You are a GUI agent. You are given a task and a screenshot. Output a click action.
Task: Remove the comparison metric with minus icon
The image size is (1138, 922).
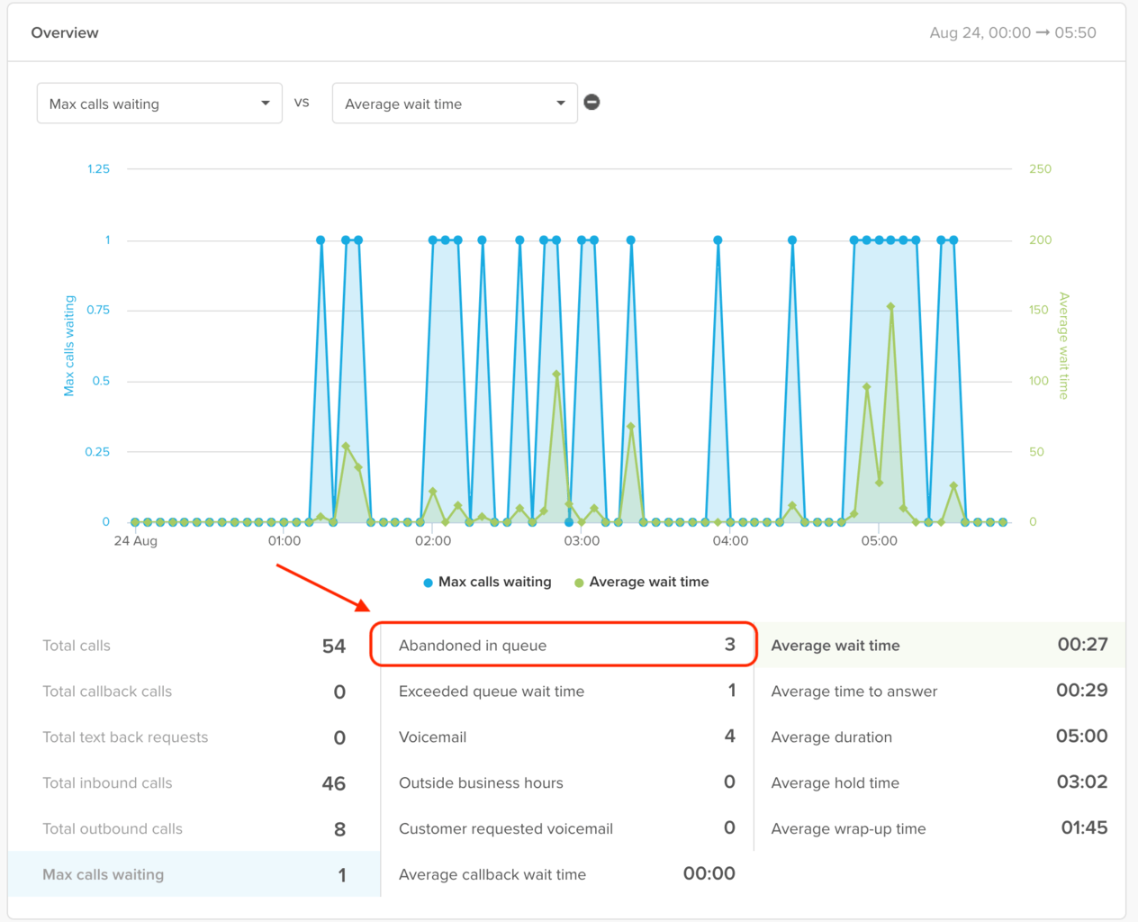click(x=592, y=102)
